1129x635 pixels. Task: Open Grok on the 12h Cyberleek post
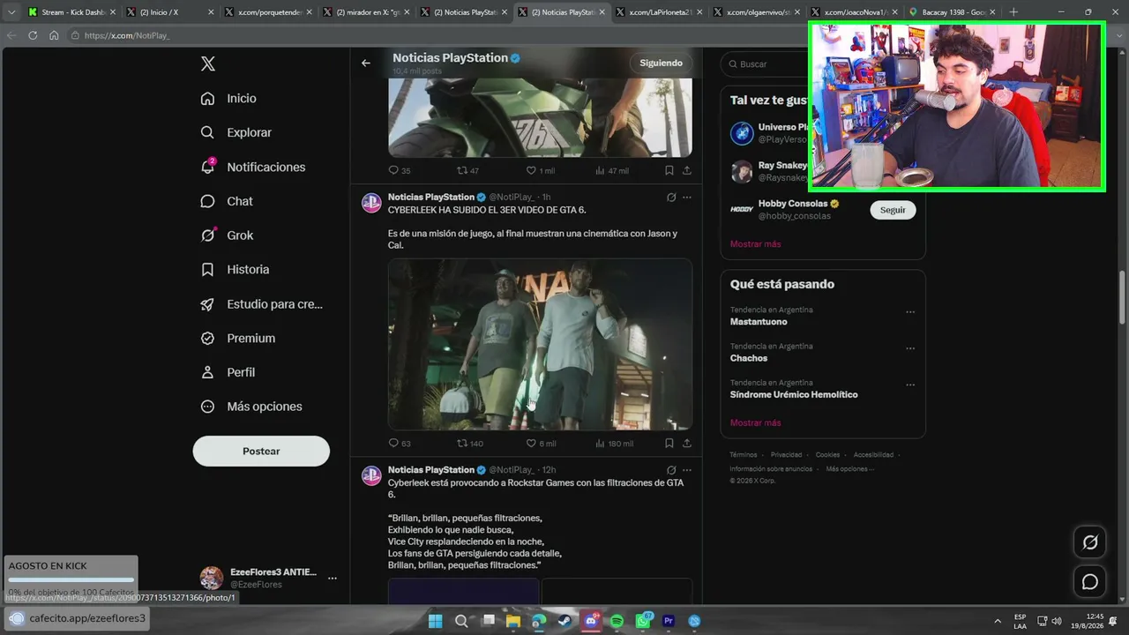point(671,470)
